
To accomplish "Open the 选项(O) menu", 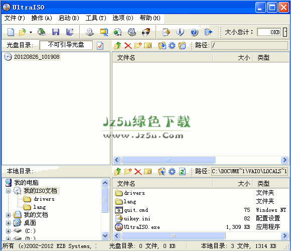I will pos(123,18).
